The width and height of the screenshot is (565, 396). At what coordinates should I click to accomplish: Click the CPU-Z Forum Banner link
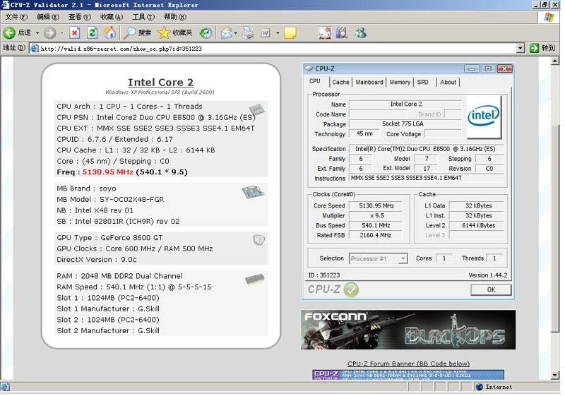[x=408, y=364]
